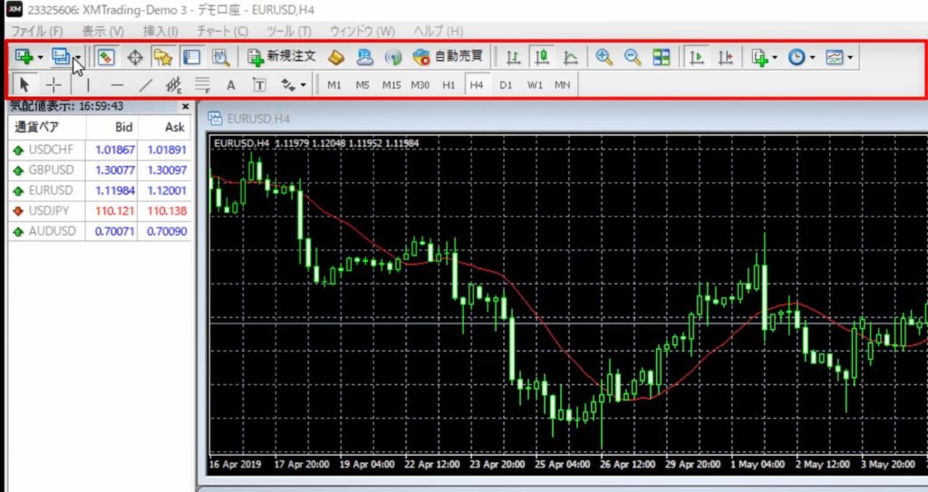
Task: Open the chart templates icon
Action: (835, 57)
